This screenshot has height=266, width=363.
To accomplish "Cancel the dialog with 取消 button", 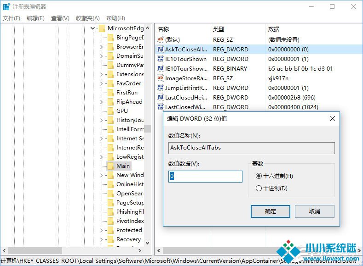I will pyautogui.click(x=315, y=211).
